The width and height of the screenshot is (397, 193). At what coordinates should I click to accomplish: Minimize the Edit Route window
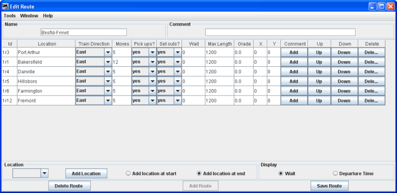click(373, 6)
